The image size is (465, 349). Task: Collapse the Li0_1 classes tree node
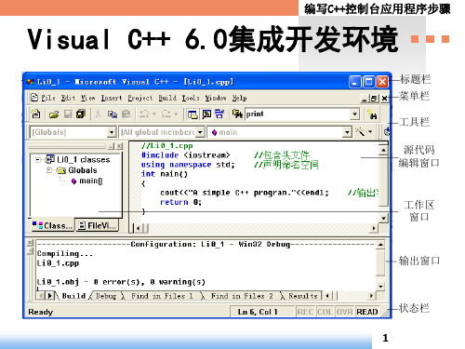[38, 160]
